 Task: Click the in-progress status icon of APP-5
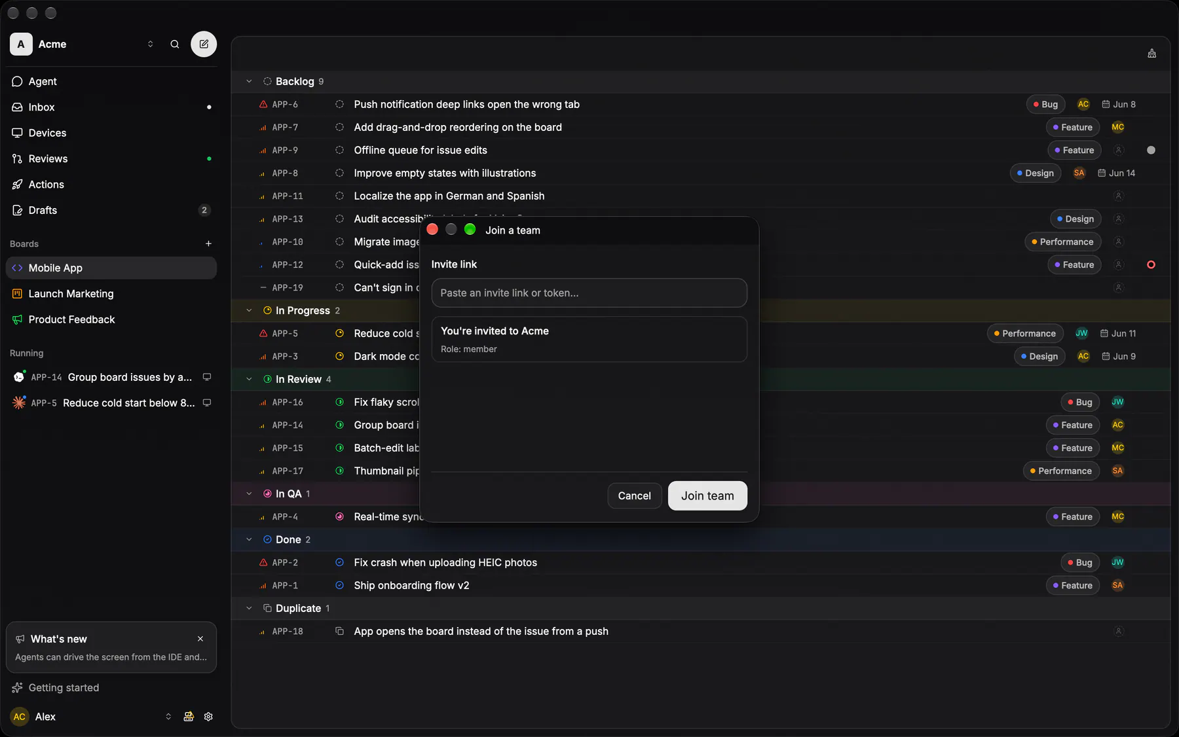pos(339,334)
